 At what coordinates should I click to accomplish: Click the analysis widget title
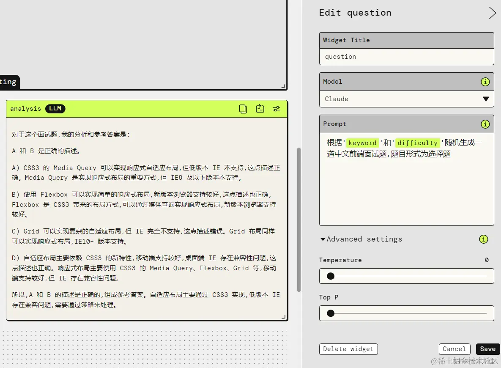pos(25,109)
